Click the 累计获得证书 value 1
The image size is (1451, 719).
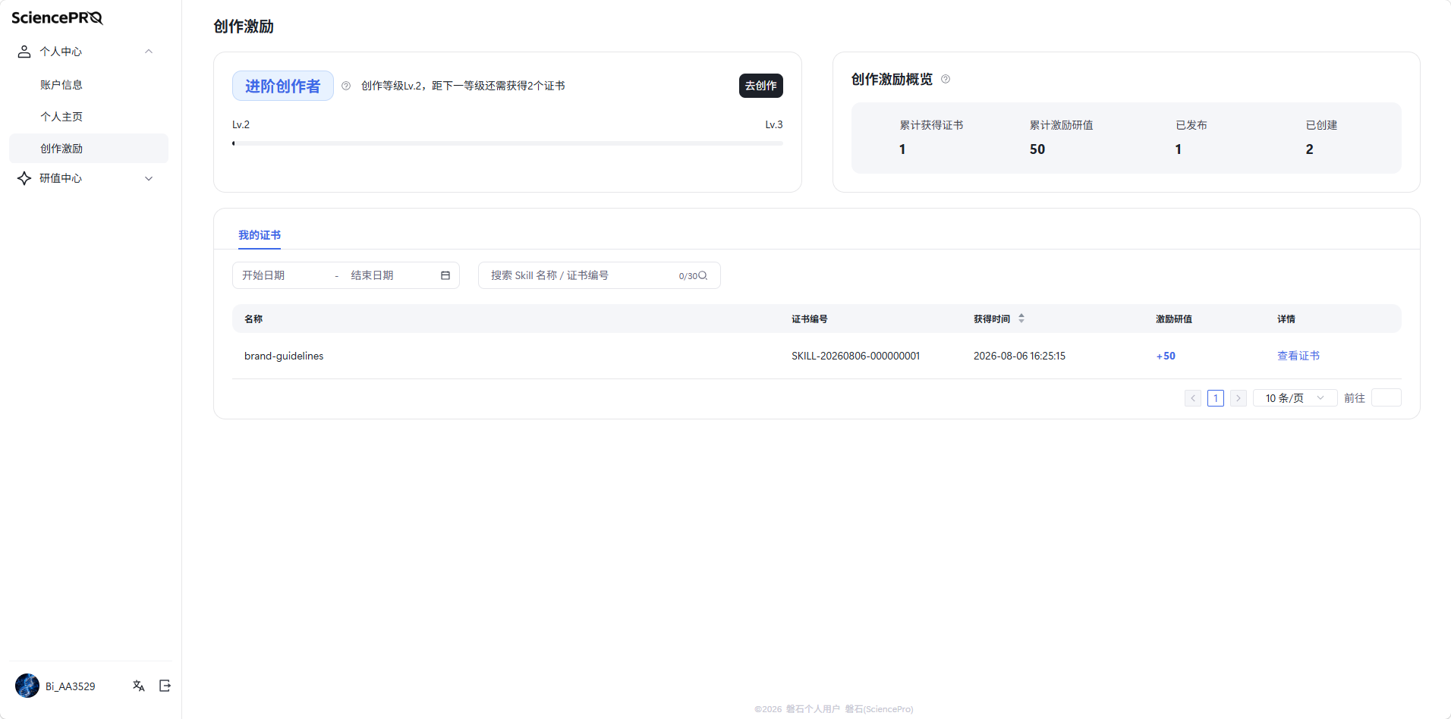point(902,149)
